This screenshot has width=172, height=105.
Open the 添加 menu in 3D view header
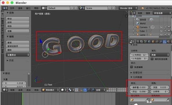point(28,90)
